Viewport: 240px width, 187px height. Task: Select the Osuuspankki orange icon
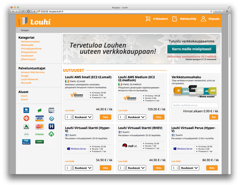pos(26,118)
